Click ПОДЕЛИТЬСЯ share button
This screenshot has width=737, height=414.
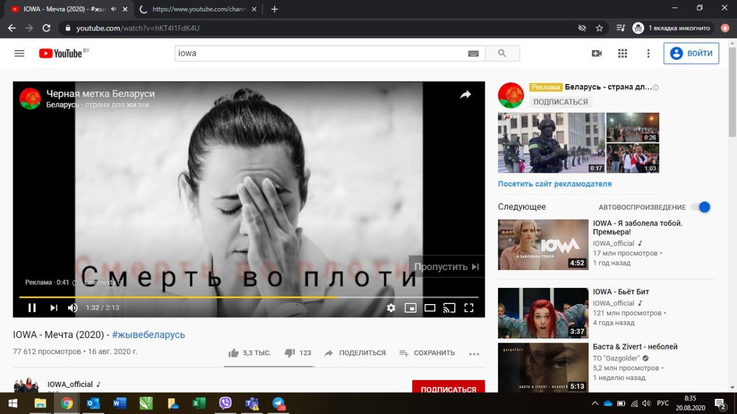(355, 353)
